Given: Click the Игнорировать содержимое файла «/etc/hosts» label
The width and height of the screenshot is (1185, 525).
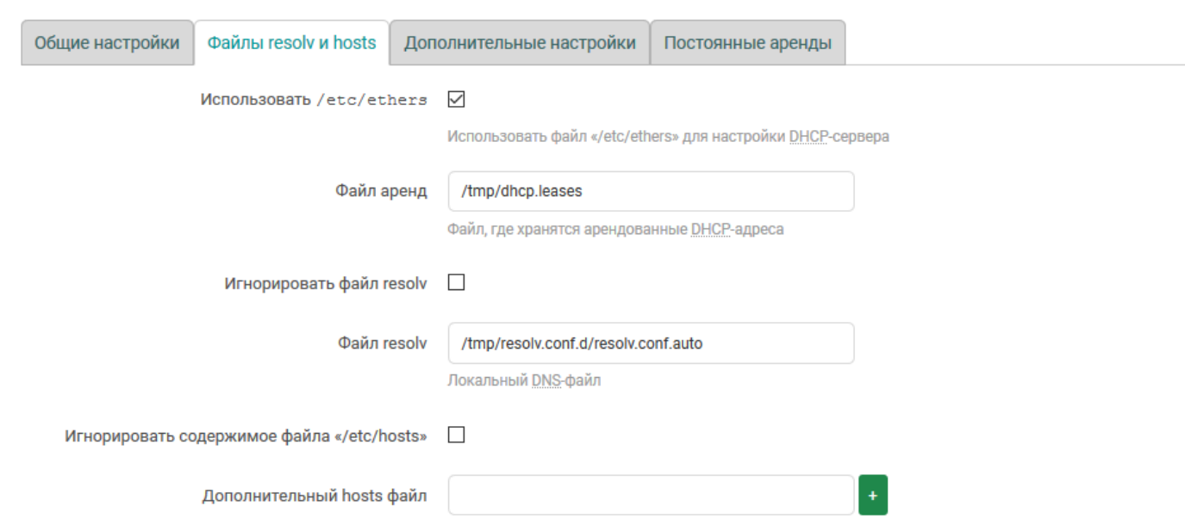Looking at the screenshot, I should (x=246, y=435).
